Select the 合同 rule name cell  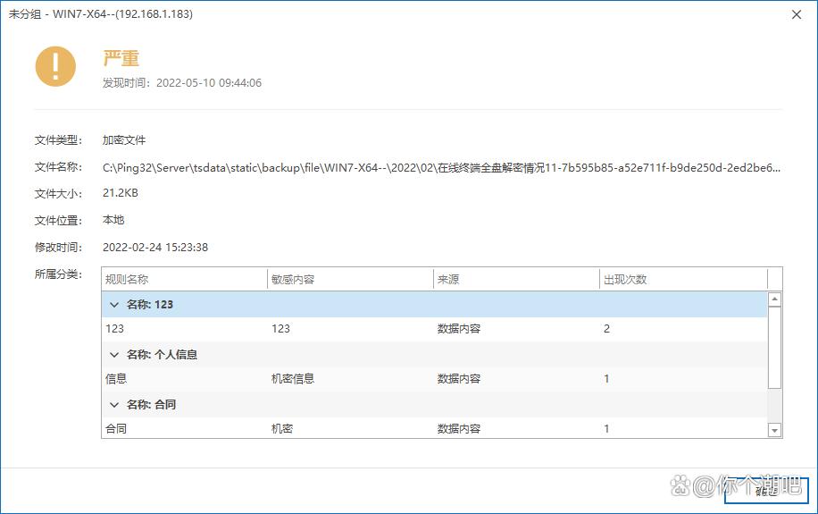[116, 429]
